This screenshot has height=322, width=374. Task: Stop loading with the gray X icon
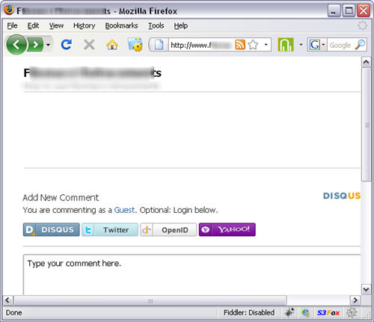[x=89, y=45]
